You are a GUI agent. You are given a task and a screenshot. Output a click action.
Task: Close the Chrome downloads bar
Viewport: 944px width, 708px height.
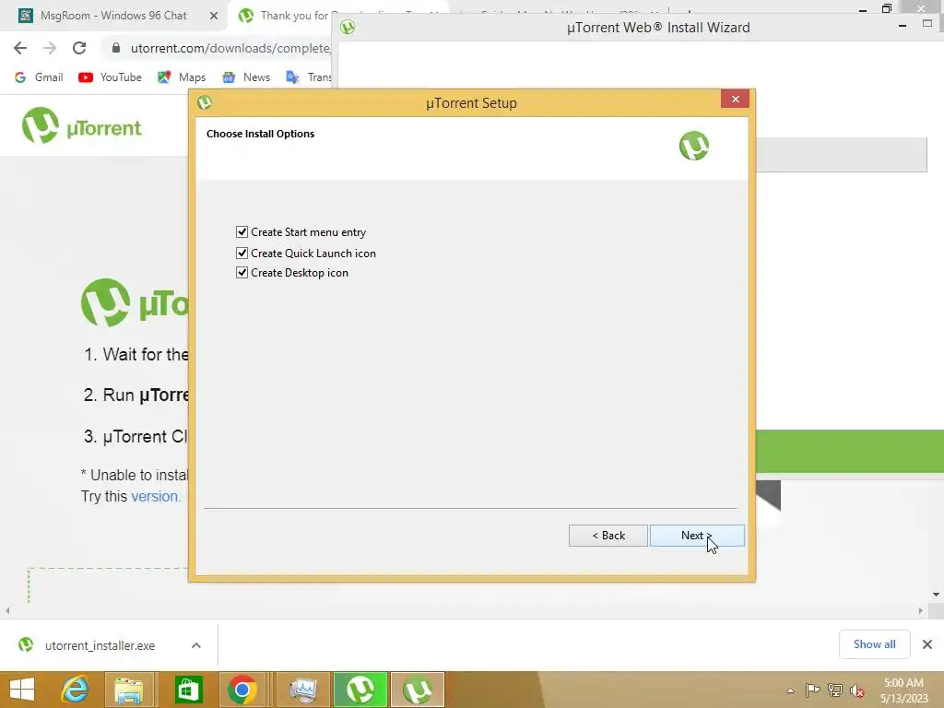click(x=927, y=644)
